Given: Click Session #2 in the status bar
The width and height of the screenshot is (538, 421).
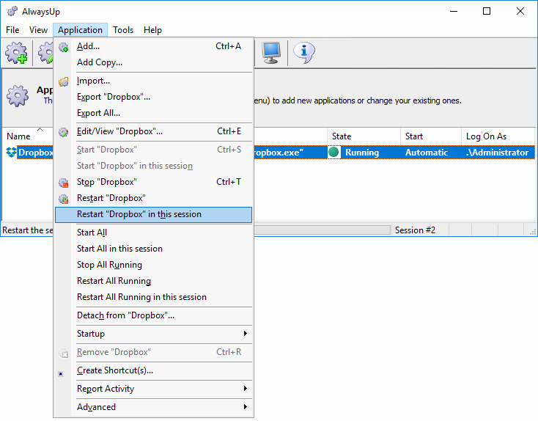Looking at the screenshot, I should click(415, 230).
